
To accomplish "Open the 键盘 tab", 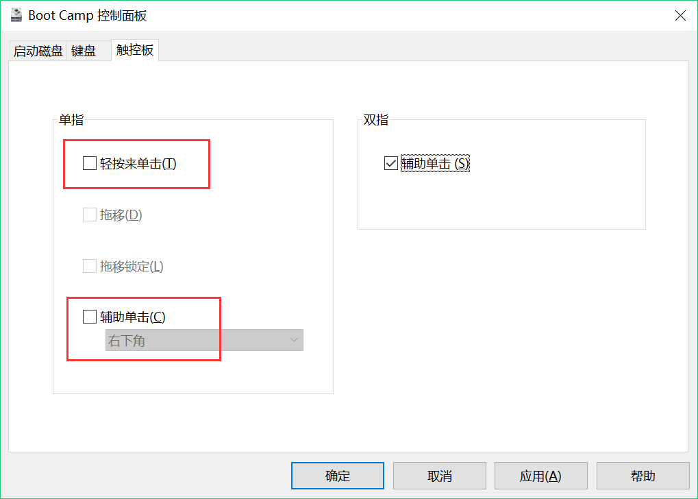I will pos(84,51).
